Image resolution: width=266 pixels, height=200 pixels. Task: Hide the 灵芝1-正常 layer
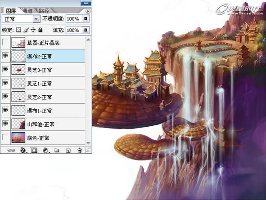[x=5, y=83]
